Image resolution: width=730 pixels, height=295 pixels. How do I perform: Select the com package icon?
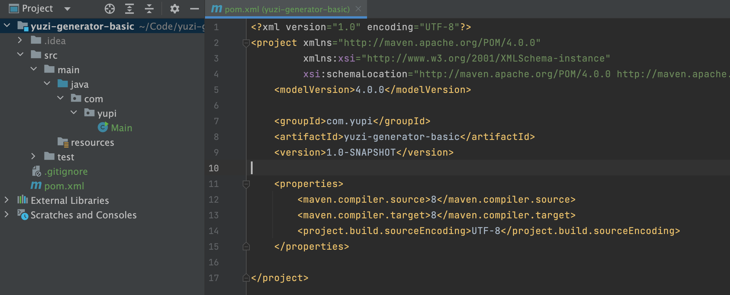(x=76, y=98)
